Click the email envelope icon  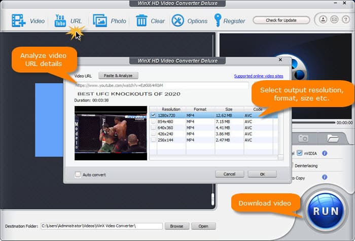(x=334, y=19)
